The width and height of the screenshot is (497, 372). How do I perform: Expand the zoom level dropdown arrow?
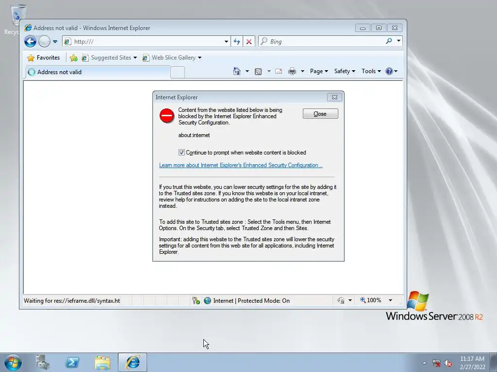(391, 300)
